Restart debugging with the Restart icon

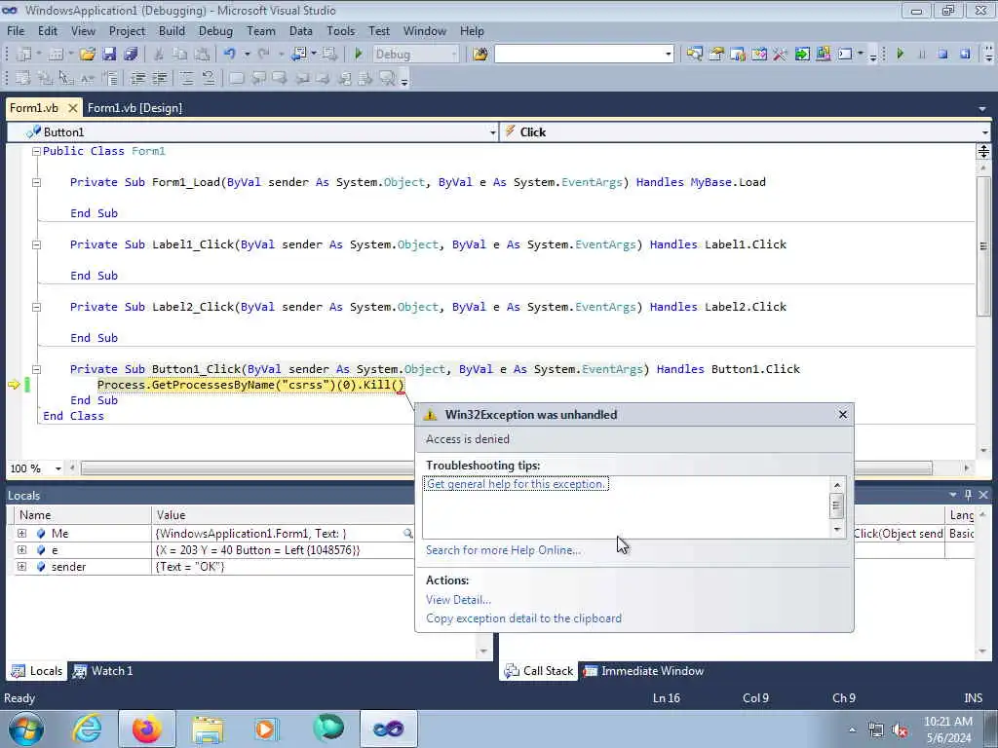pyautogui.click(x=965, y=55)
